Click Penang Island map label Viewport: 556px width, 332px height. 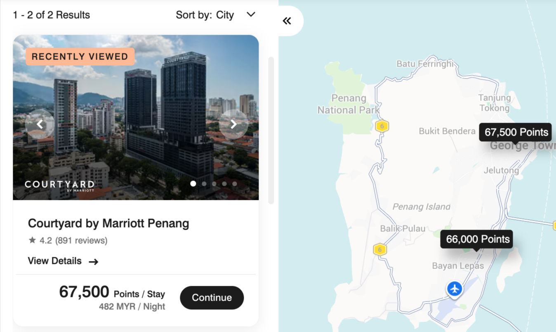421,206
